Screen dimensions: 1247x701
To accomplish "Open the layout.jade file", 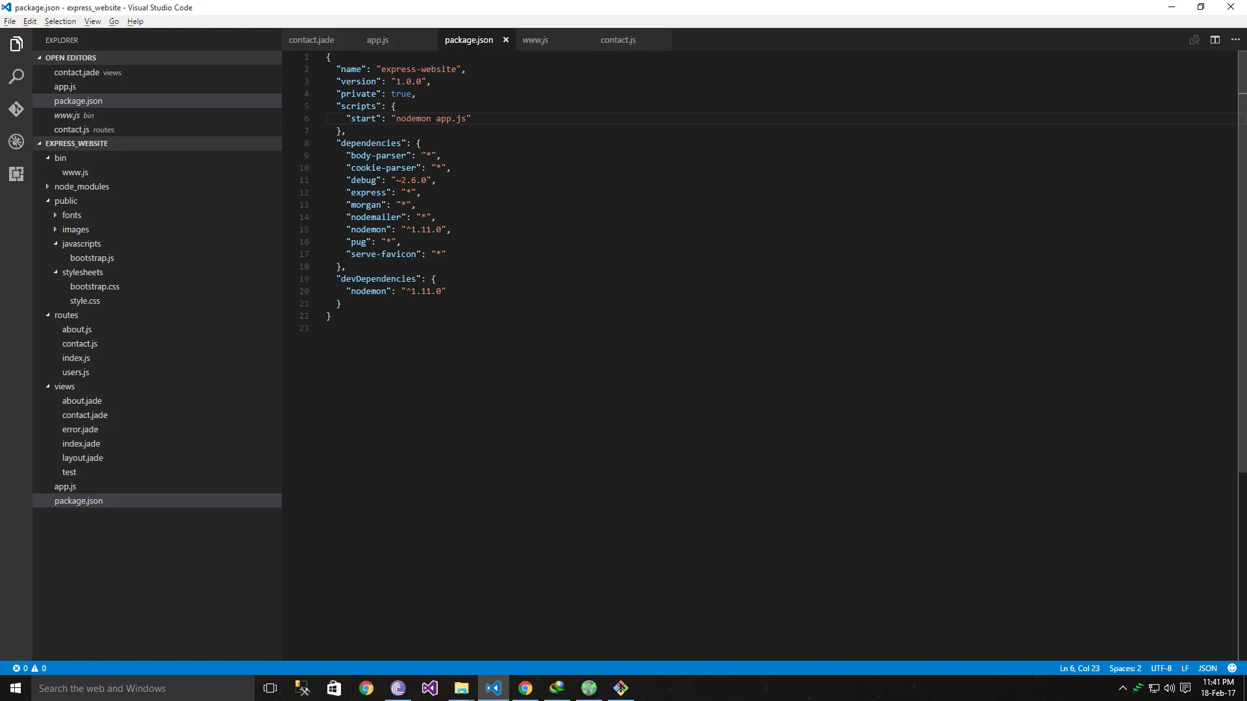I will click(x=82, y=458).
